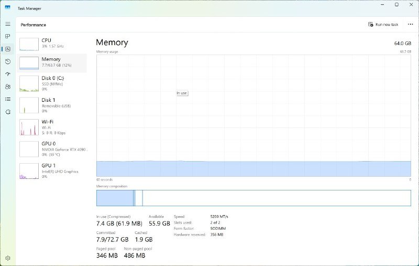Switch to the Users page icon
This screenshot has width=419, height=266.
(8, 87)
